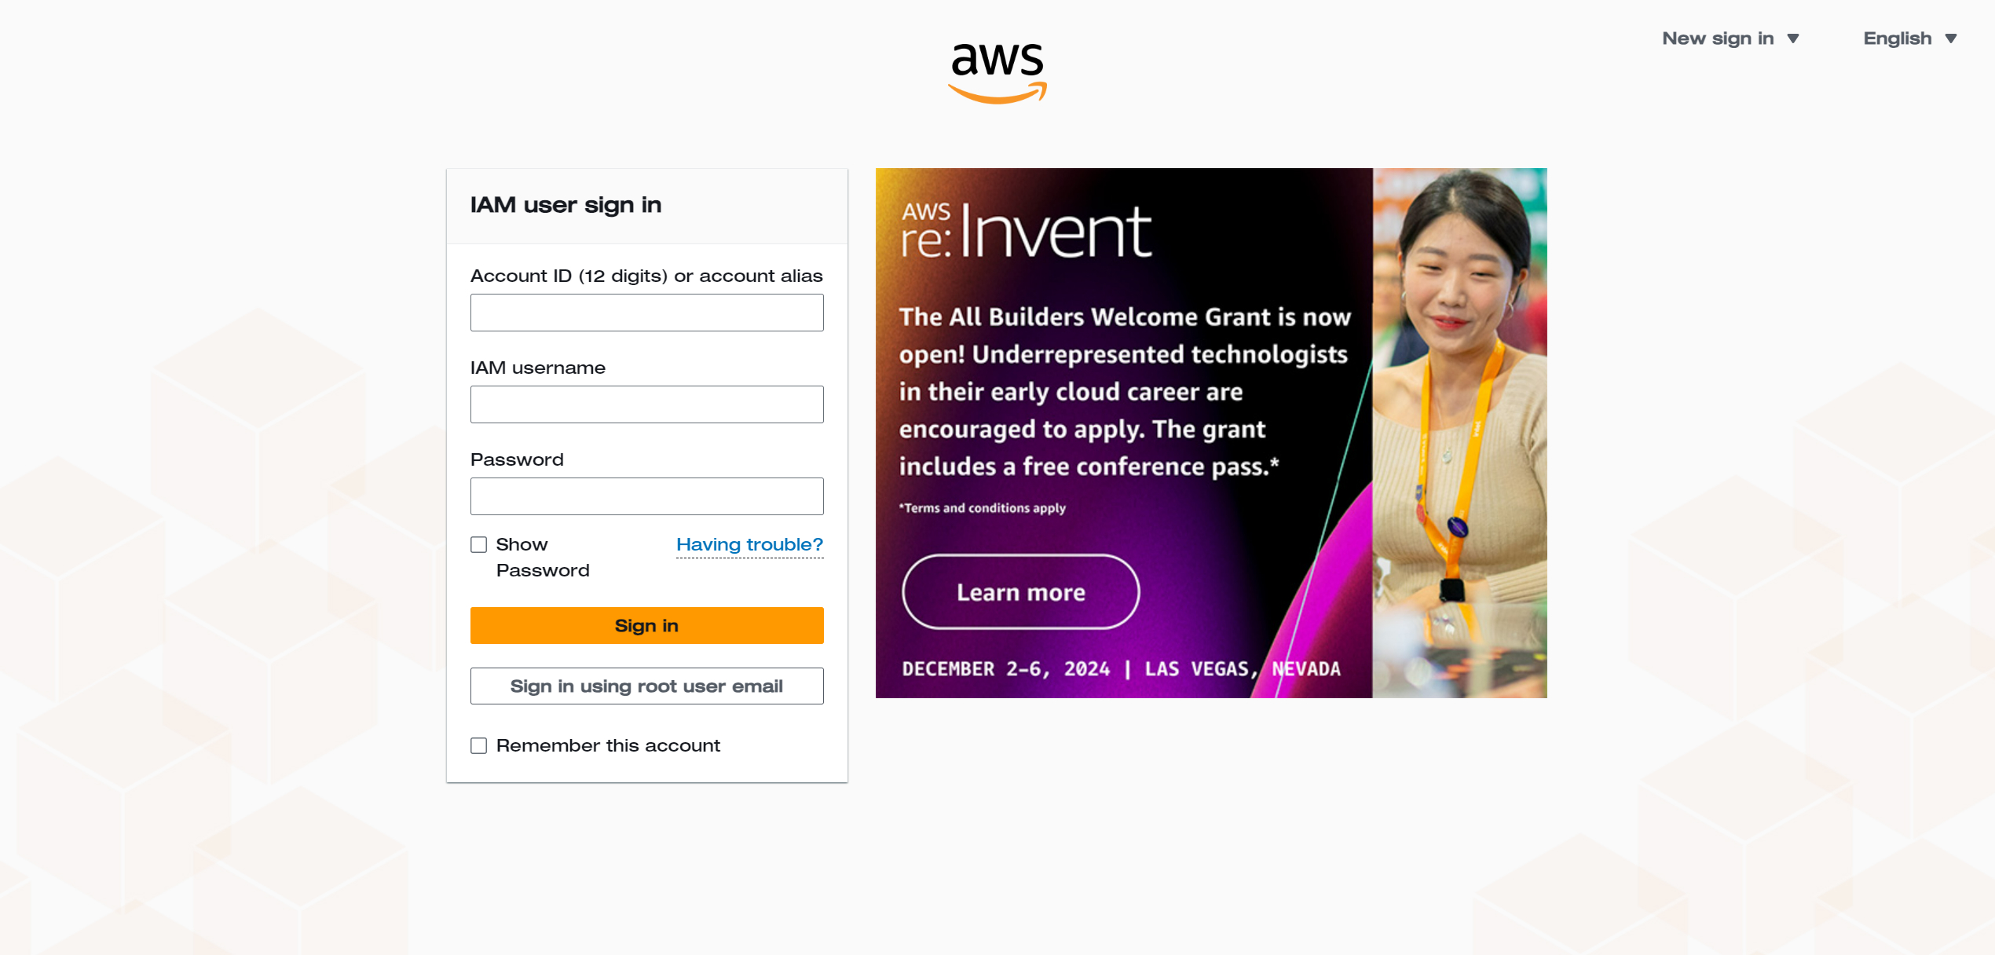Viewport: 1995px width, 955px height.
Task: Open the English language dropdown arrow
Action: 1951,38
